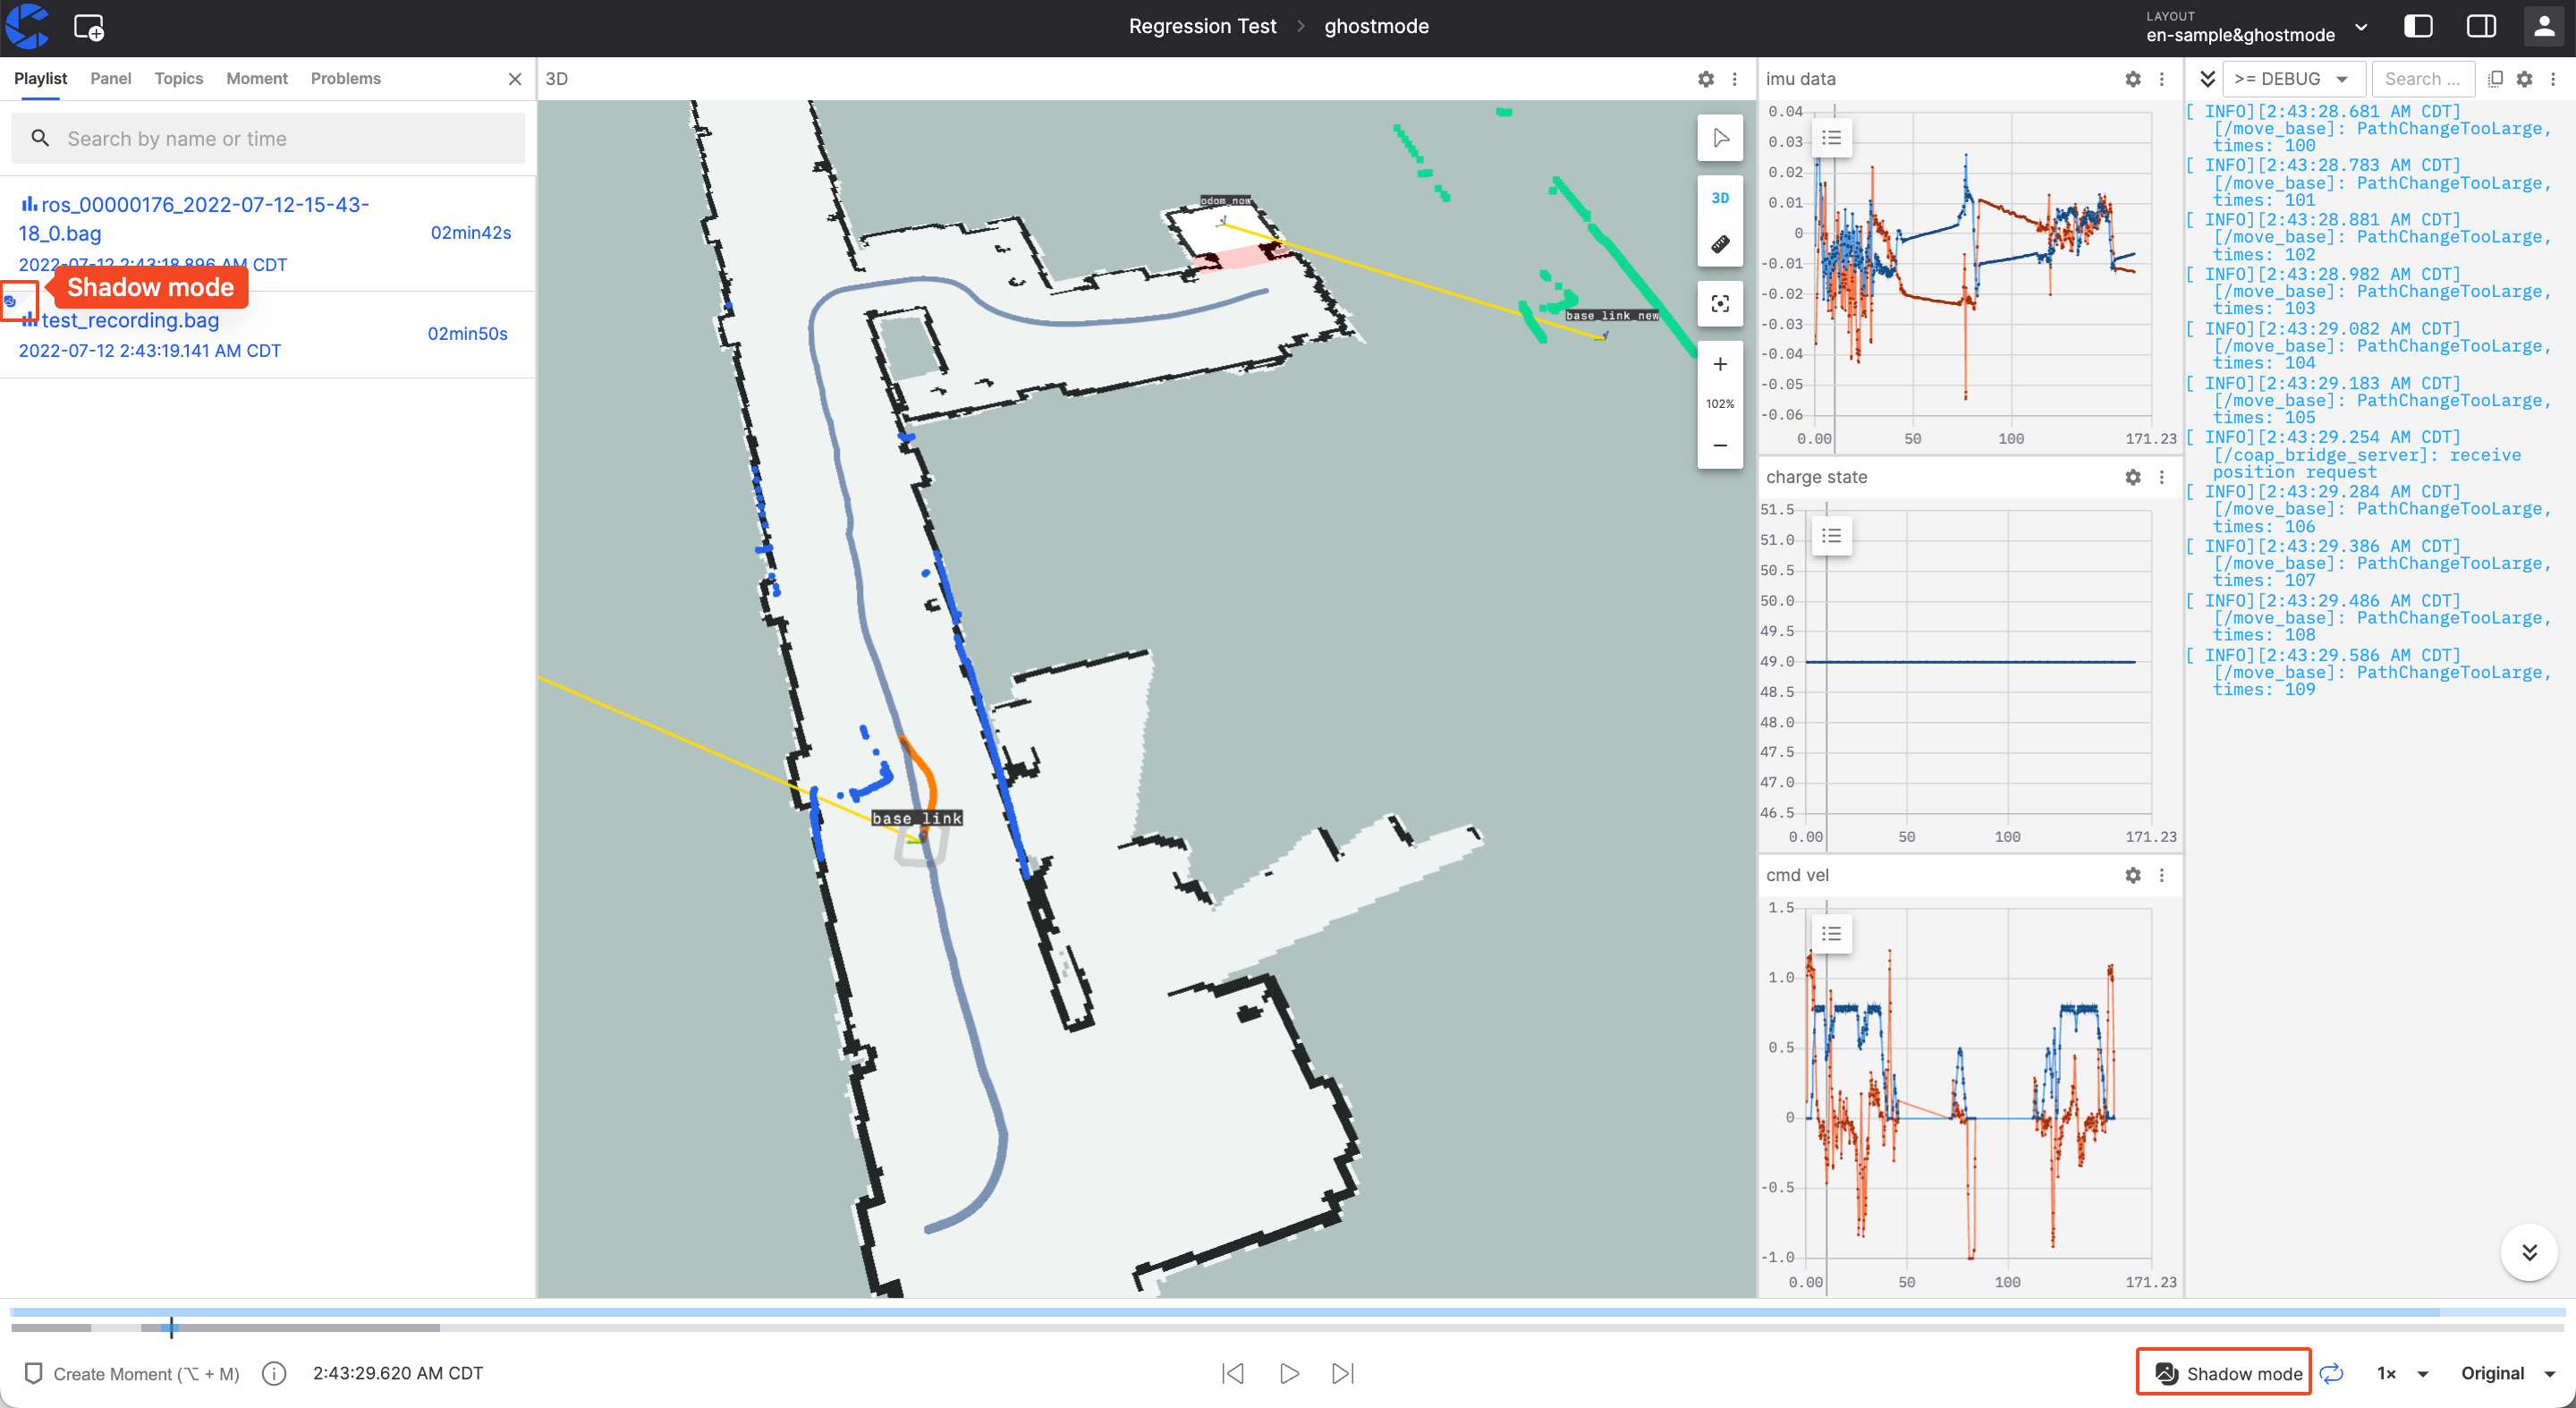Step forward to next frame
The height and width of the screenshot is (1408, 2576).
[x=1343, y=1374]
